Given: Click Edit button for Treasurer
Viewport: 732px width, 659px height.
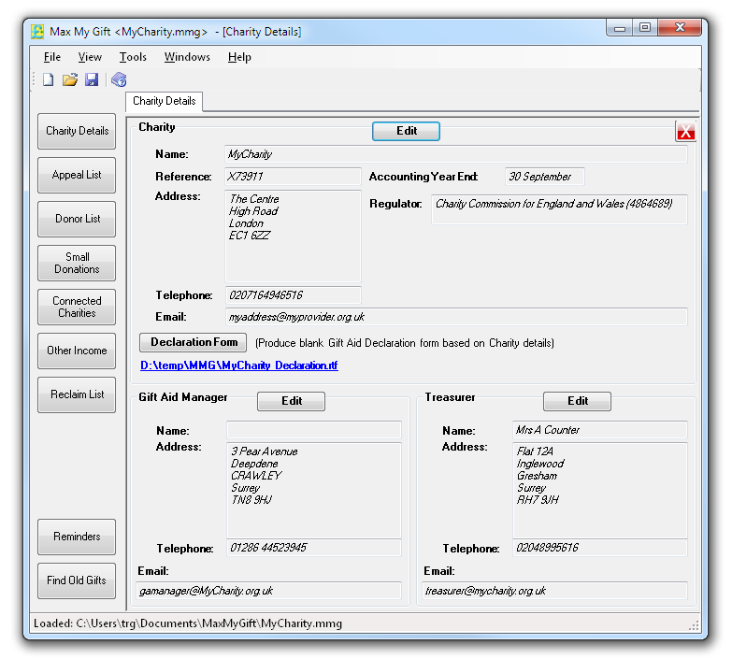Looking at the screenshot, I should 578,401.
